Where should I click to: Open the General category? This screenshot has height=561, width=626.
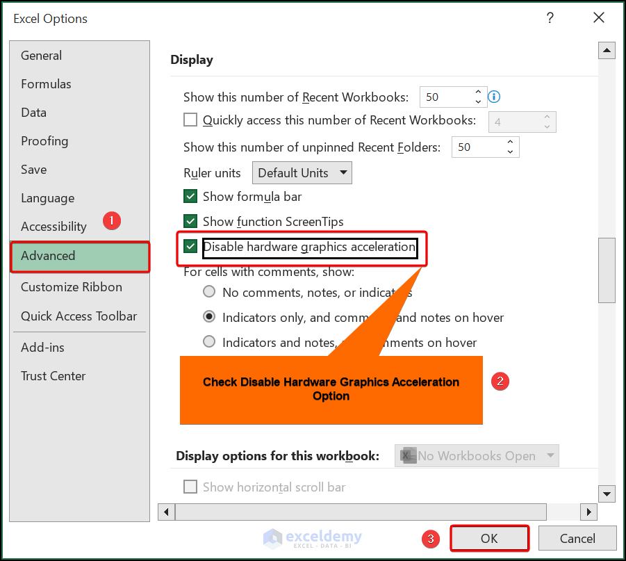[x=80, y=55]
